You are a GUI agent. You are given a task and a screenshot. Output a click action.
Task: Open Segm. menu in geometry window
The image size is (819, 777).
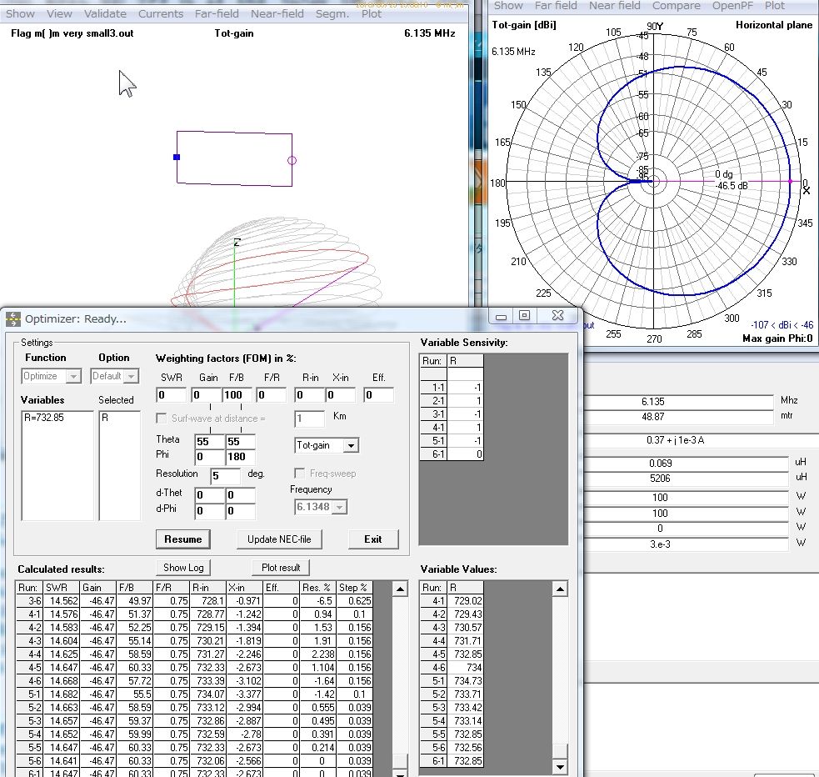click(332, 13)
